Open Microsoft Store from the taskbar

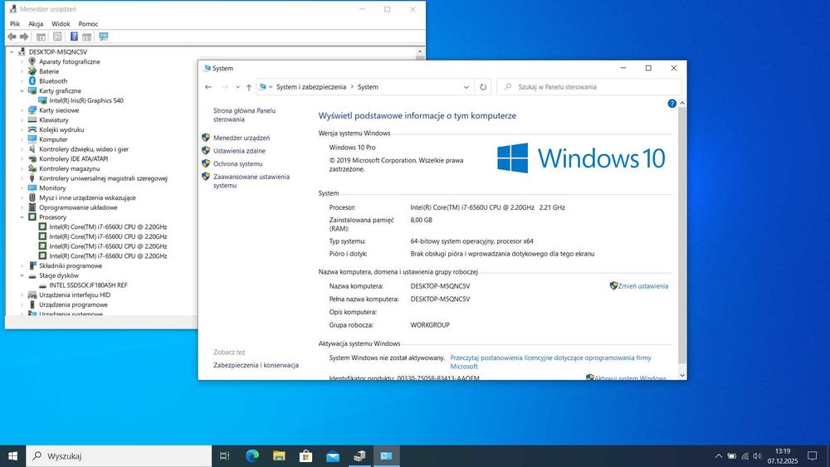pyautogui.click(x=306, y=456)
